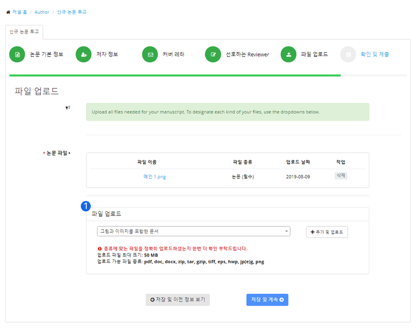Click the 확인 및 제출 check step icon
The height and width of the screenshot is (328, 416).
[348, 54]
